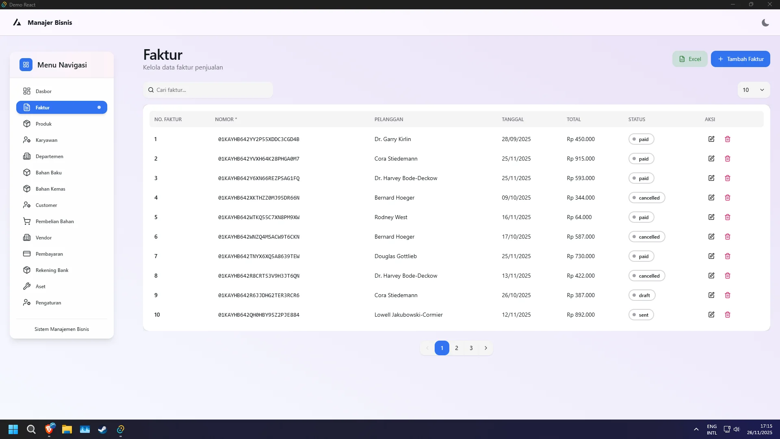This screenshot has width=780, height=439.
Task: Go to page 3 of invoices
Action: point(471,348)
